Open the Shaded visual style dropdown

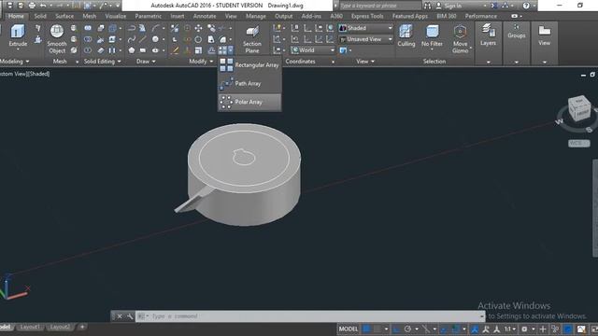point(365,28)
